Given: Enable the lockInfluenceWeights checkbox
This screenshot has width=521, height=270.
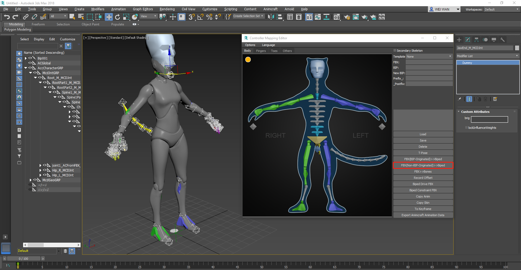Looking at the screenshot, I should [466, 128].
